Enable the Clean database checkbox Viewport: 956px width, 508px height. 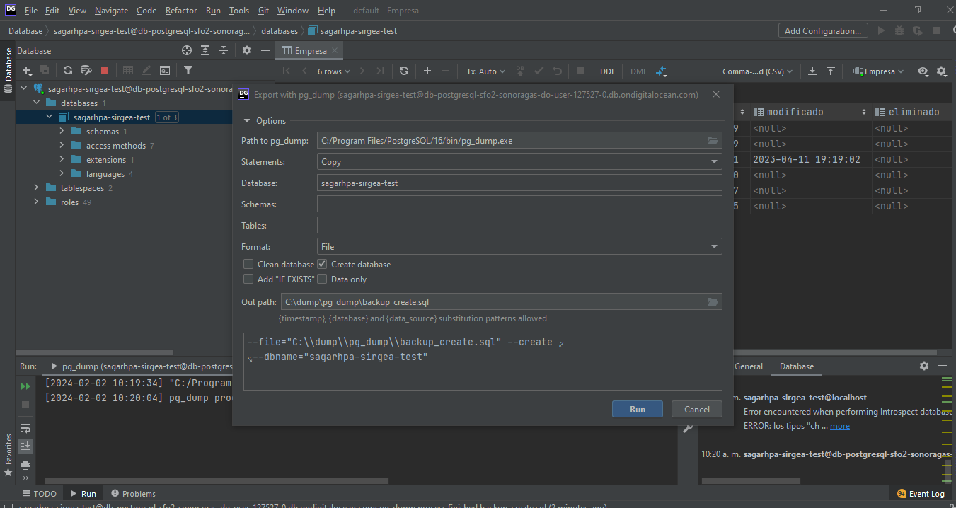(x=248, y=264)
